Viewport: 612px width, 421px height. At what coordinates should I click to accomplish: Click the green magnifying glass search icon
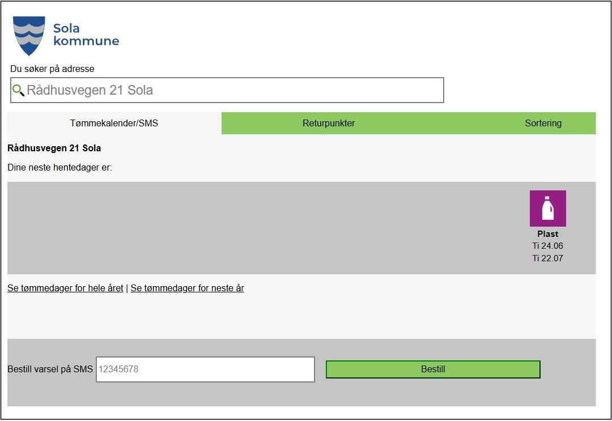pos(18,90)
